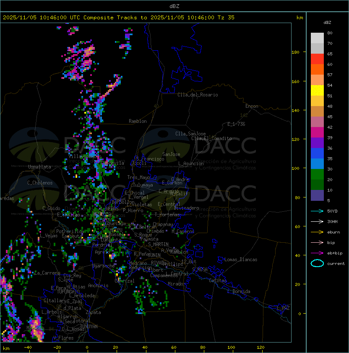Click the C_Chilenos map label
The height and width of the screenshot is (353, 349).
click(40, 183)
